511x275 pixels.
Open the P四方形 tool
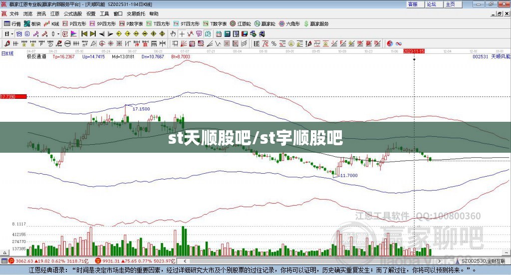(x=74, y=24)
